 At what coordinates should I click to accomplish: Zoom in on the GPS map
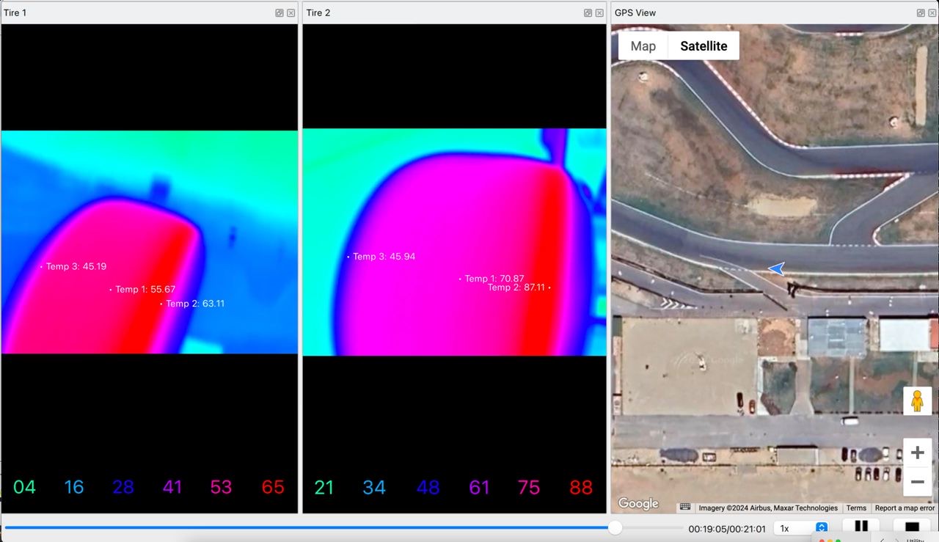coord(917,453)
